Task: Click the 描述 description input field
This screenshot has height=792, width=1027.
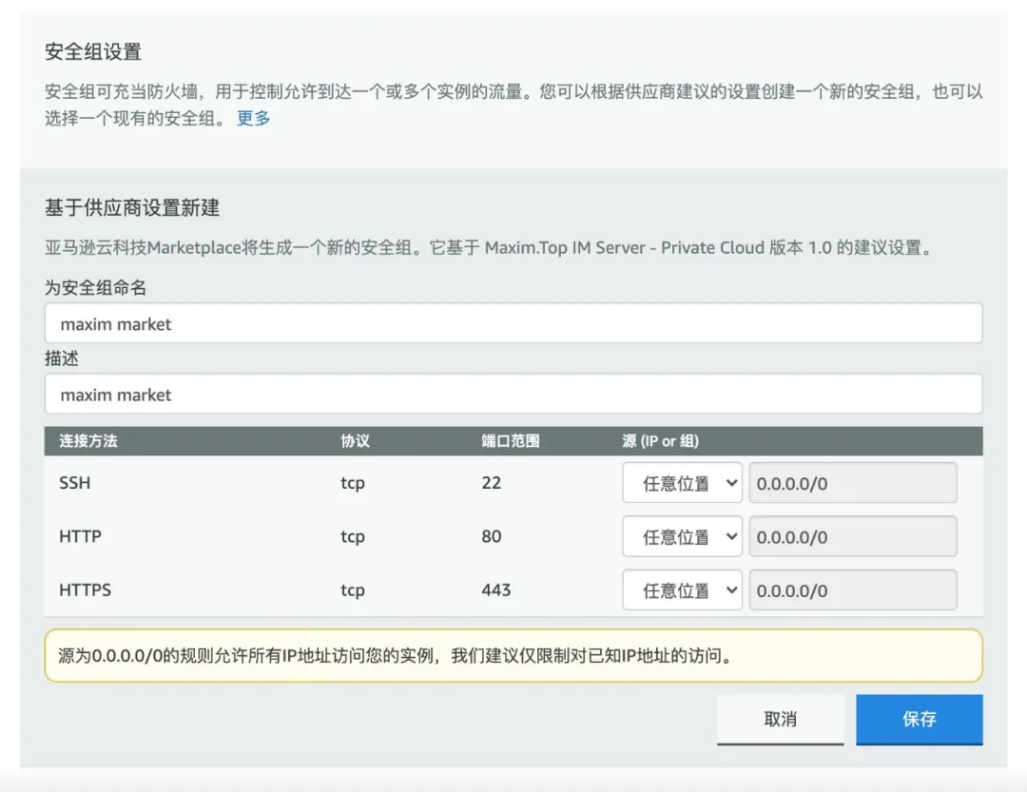Action: 513,394
